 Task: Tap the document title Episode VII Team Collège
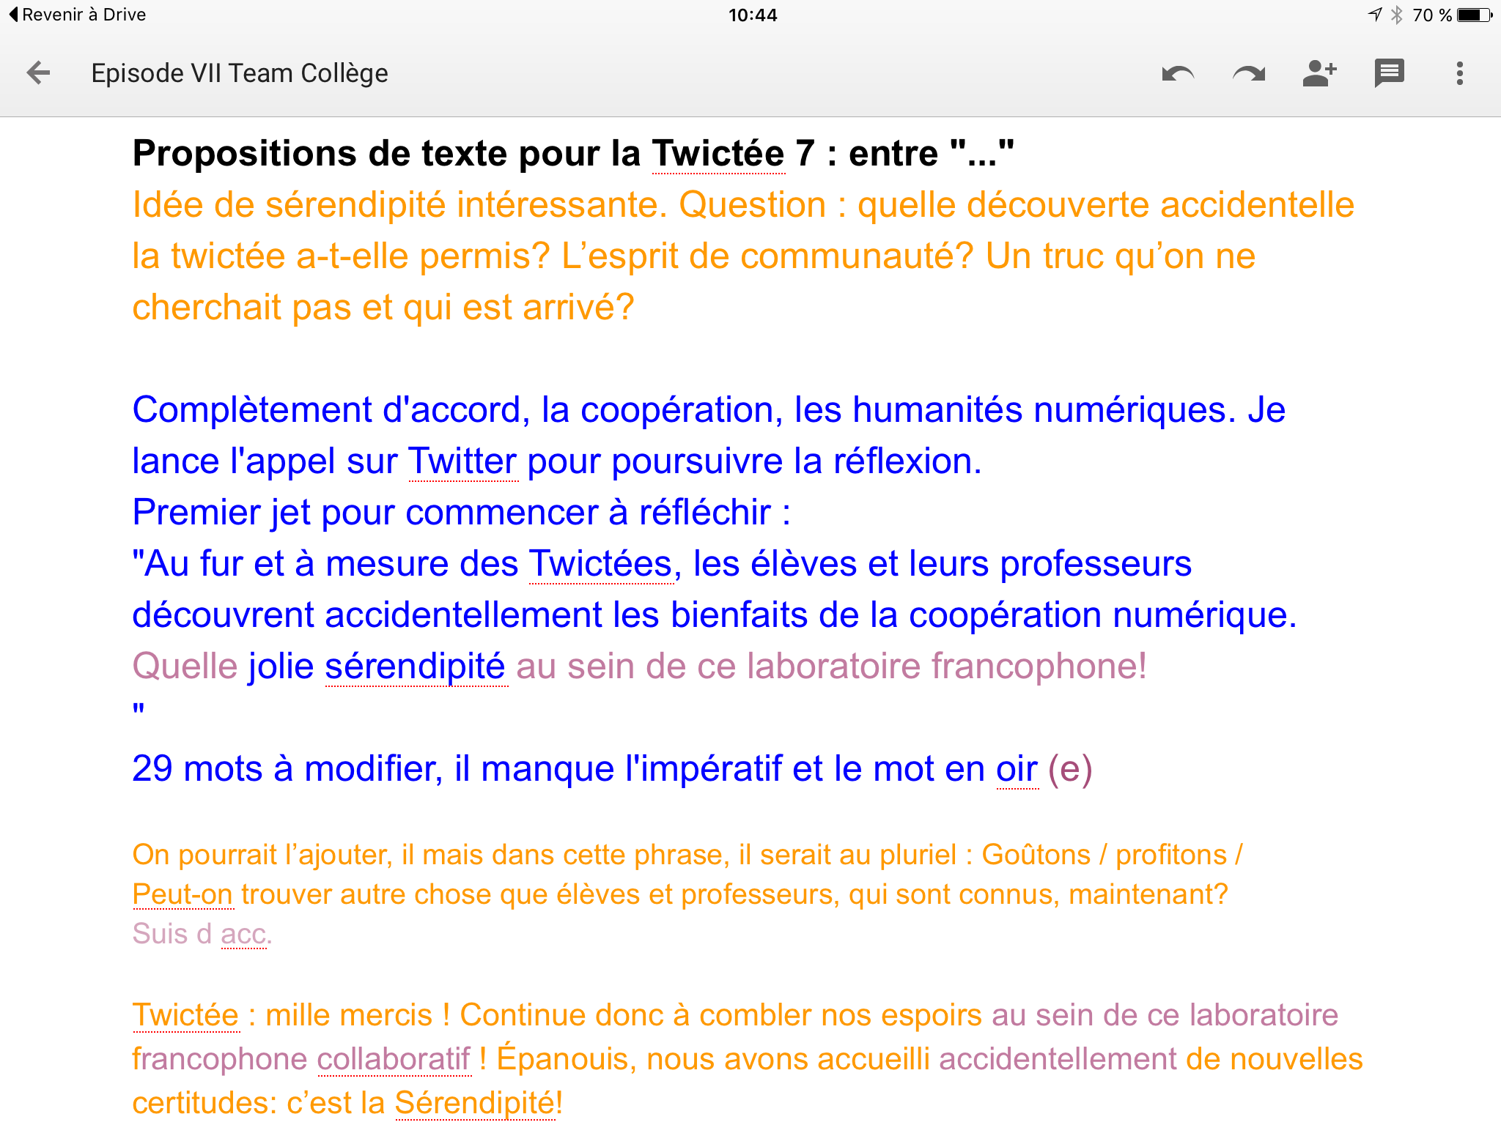(x=240, y=73)
